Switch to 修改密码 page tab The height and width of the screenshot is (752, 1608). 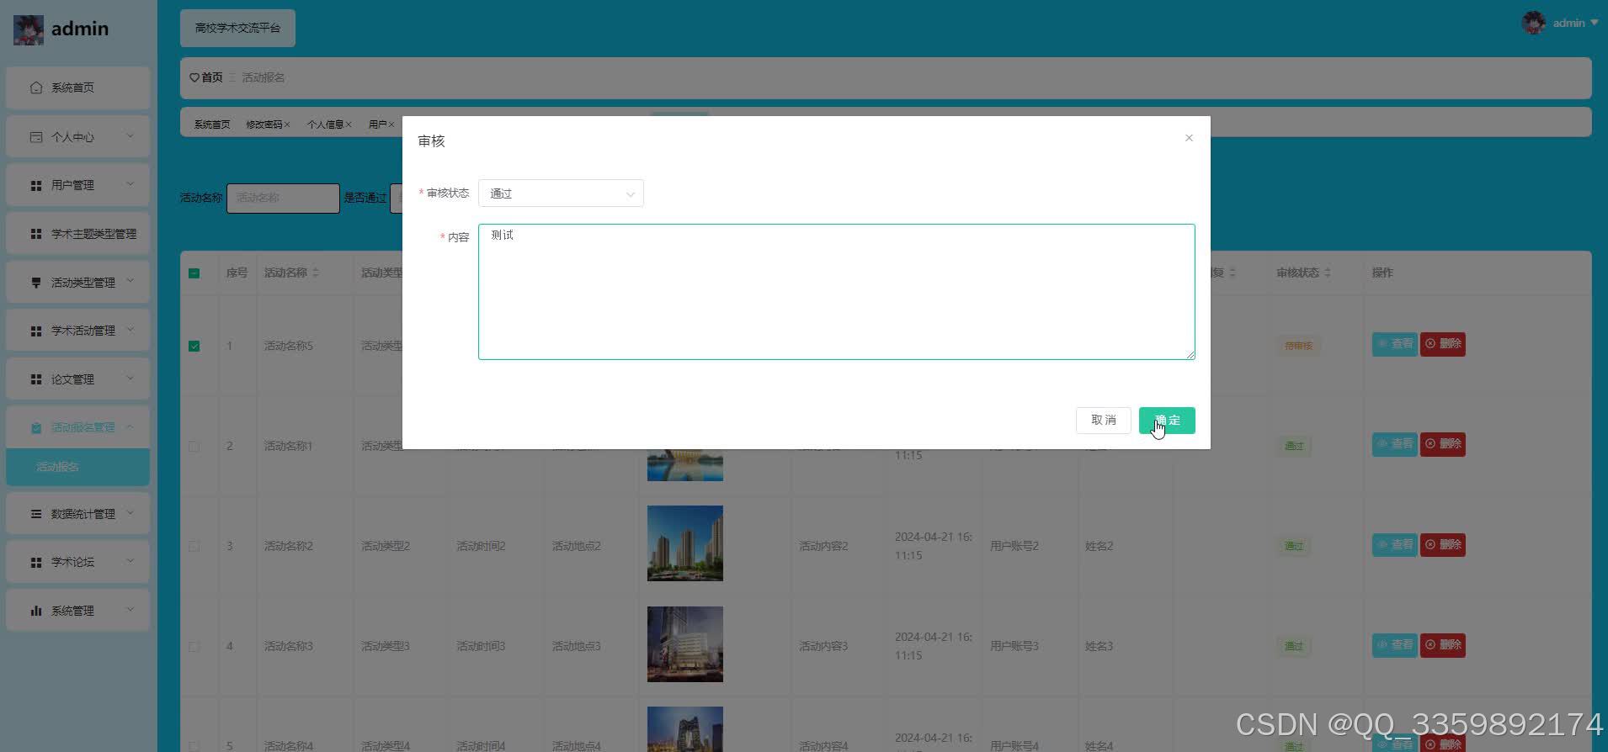click(264, 124)
